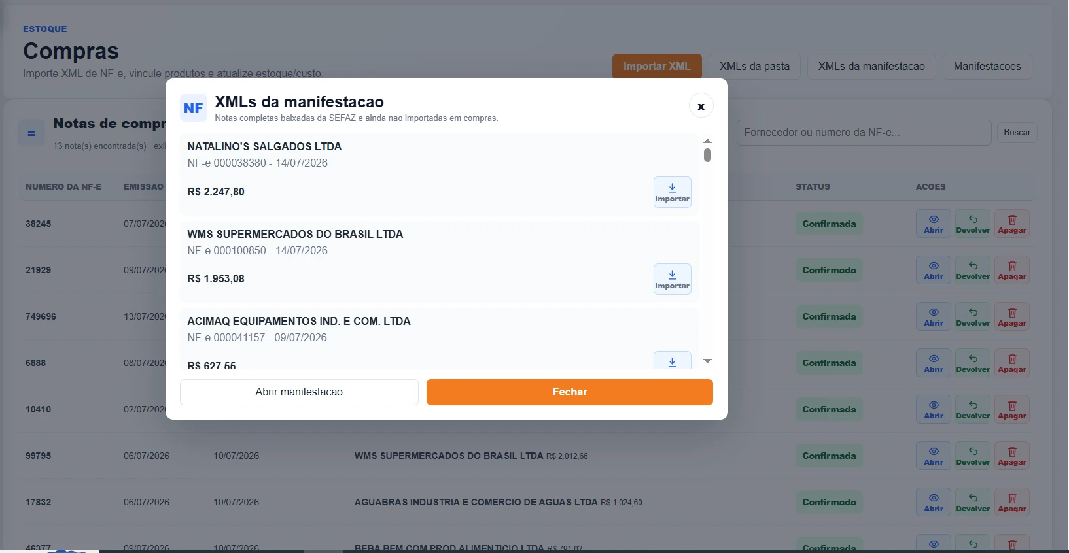This screenshot has height=553, width=1069.
Task: Open the XMLs da pasta view
Action: coord(754,67)
